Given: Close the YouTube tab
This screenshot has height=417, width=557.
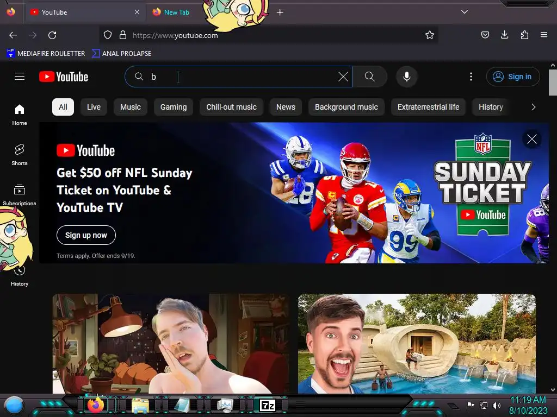Looking at the screenshot, I should (137, 12).
